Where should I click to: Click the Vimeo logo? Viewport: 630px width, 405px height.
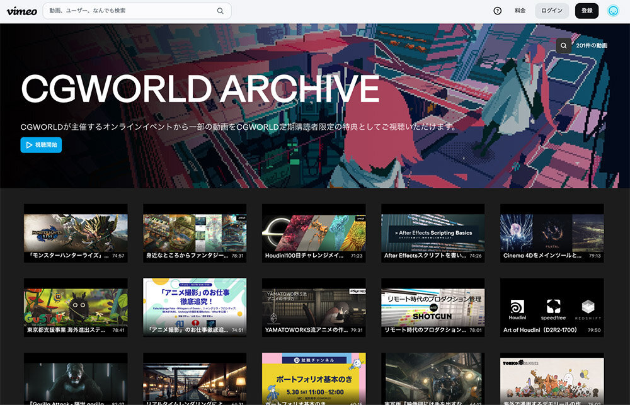pyautogui.click(x=21, y=11)
